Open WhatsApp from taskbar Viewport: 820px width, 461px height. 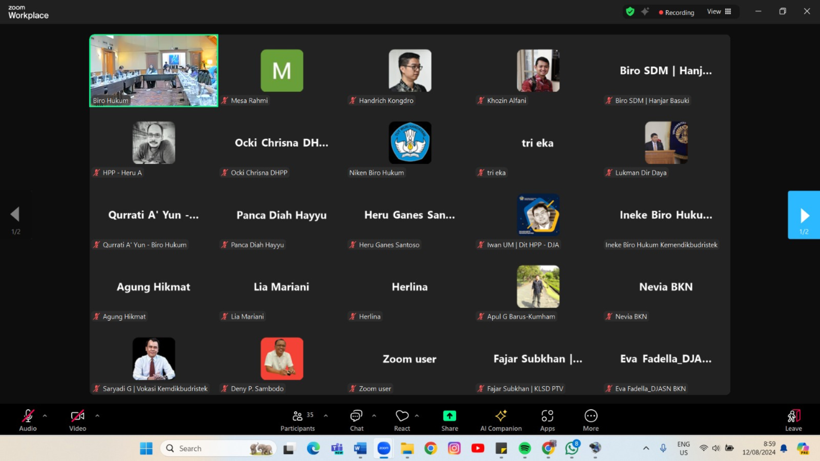[x=572, y=448]
